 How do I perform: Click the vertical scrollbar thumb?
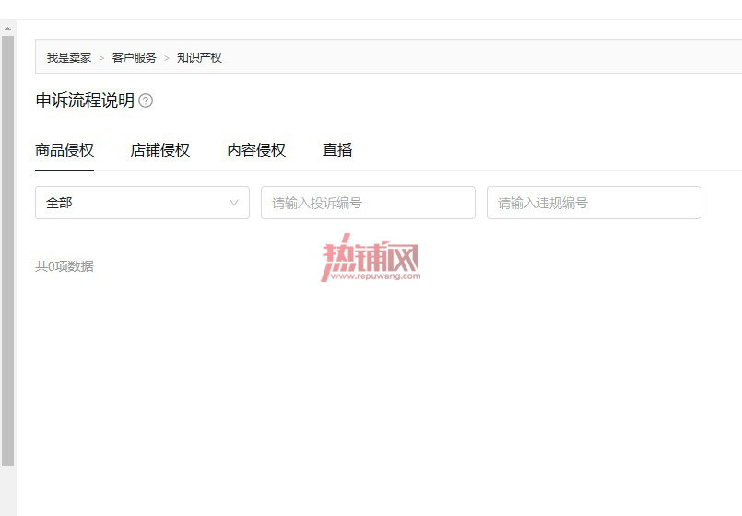(x=7, y=251)
